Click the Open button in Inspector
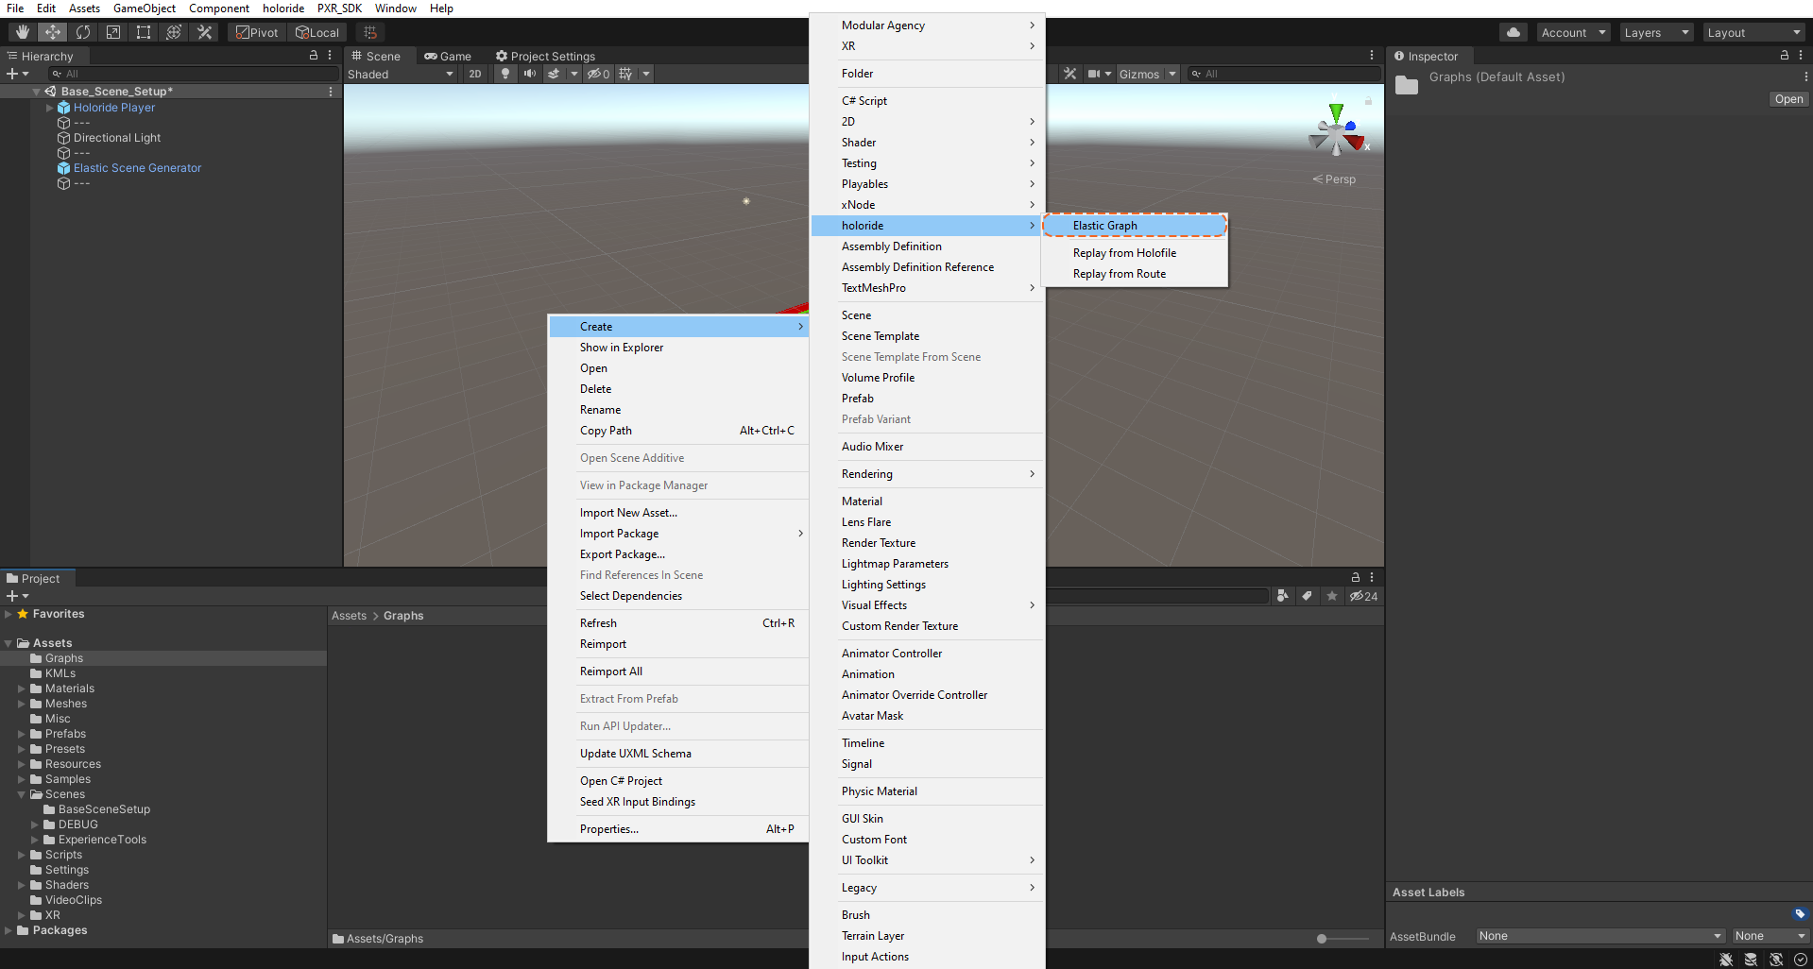Image resolution: width=1813 pixels, height=969 pixels. (1787, 99)
